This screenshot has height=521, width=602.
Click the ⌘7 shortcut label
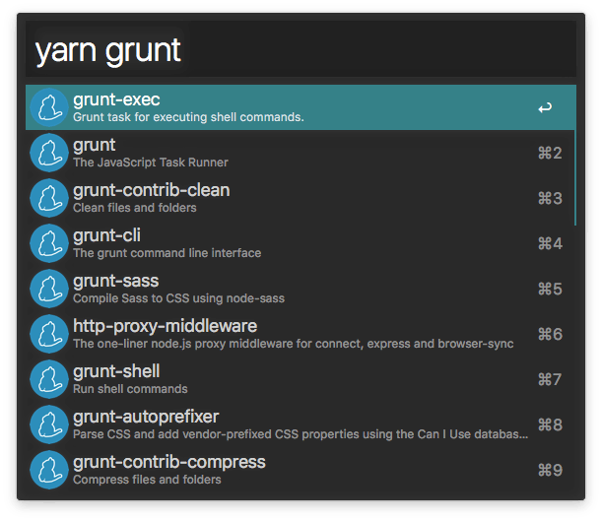point(550,379)
